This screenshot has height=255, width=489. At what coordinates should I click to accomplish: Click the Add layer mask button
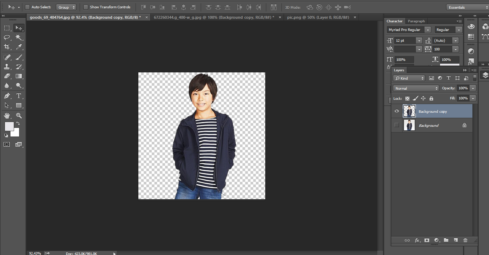click(427, 240)
